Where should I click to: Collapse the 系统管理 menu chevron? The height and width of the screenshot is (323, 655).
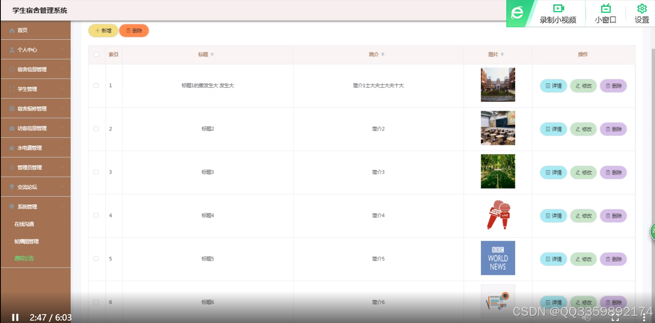(62, 207)
